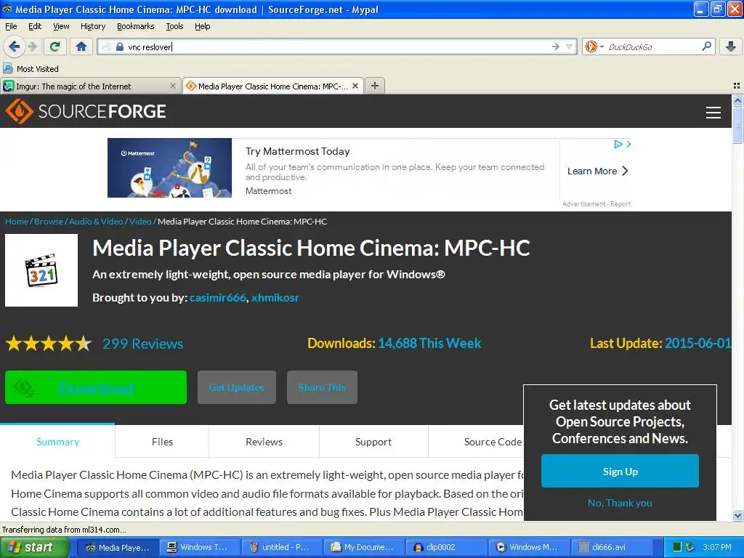The image size is (744, 558).
Task: Click Sign Up in the newsletter popup
Action: (x=620, y=471)
